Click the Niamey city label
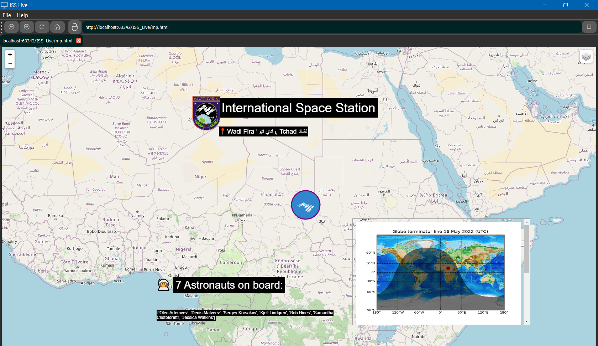 click(x=137, y=216)
